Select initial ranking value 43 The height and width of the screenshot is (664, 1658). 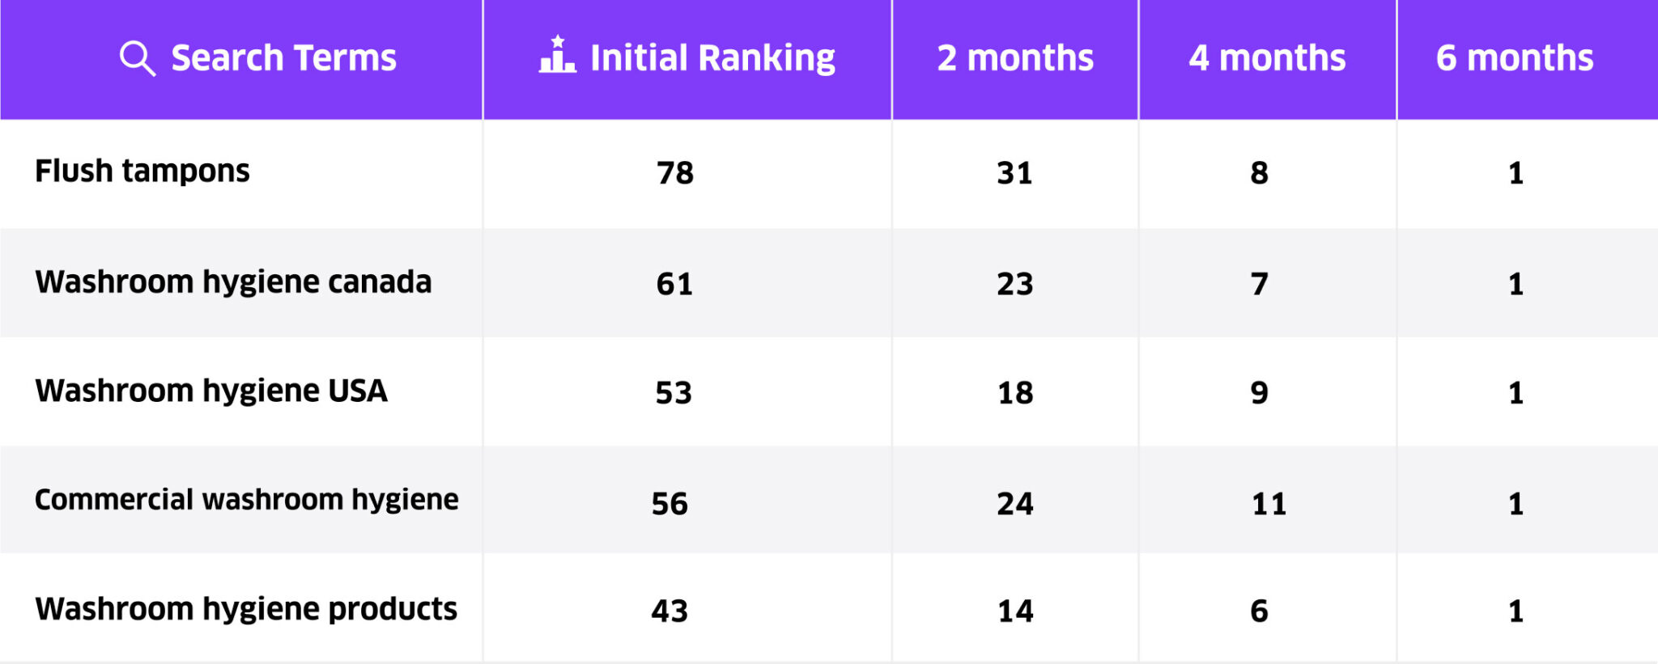click(x=670, y=611)
